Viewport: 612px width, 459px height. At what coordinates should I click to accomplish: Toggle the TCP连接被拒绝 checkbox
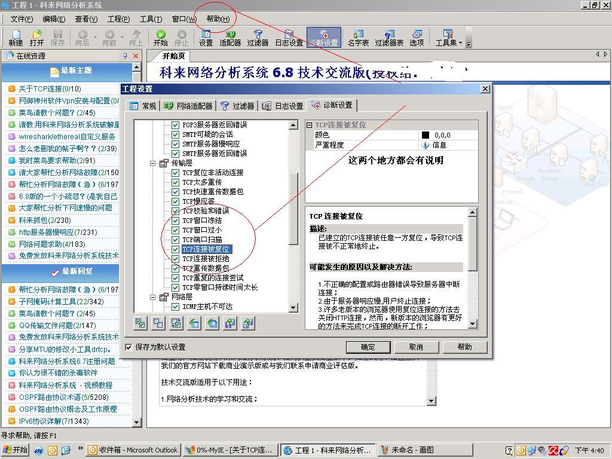(x=176, y=259)
